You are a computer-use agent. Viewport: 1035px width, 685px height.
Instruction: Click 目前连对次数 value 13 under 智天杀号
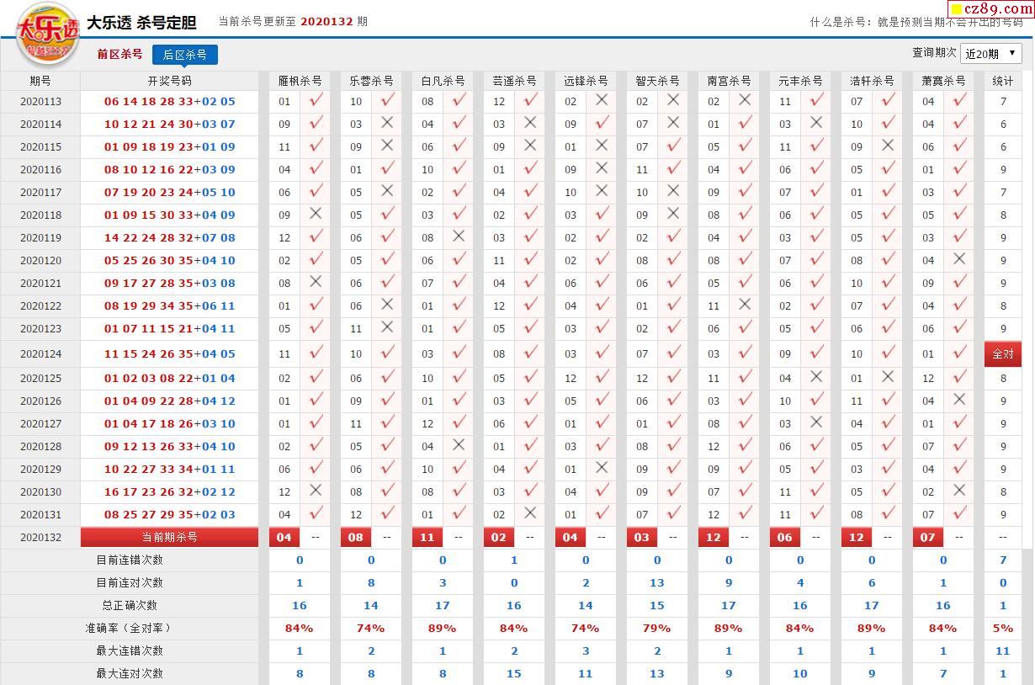pyautogui.click(x=657, y=582)
